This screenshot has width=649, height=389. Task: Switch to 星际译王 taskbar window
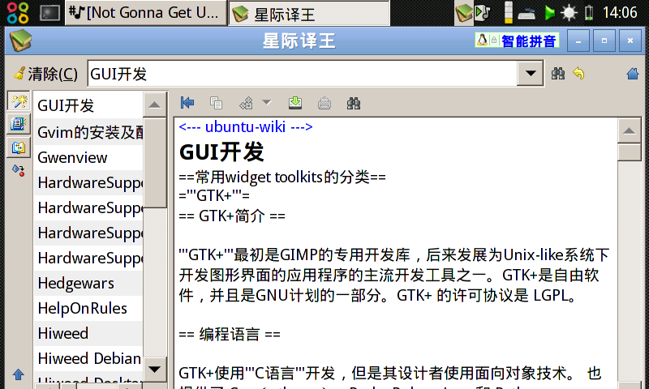click(x=309, y=13)
